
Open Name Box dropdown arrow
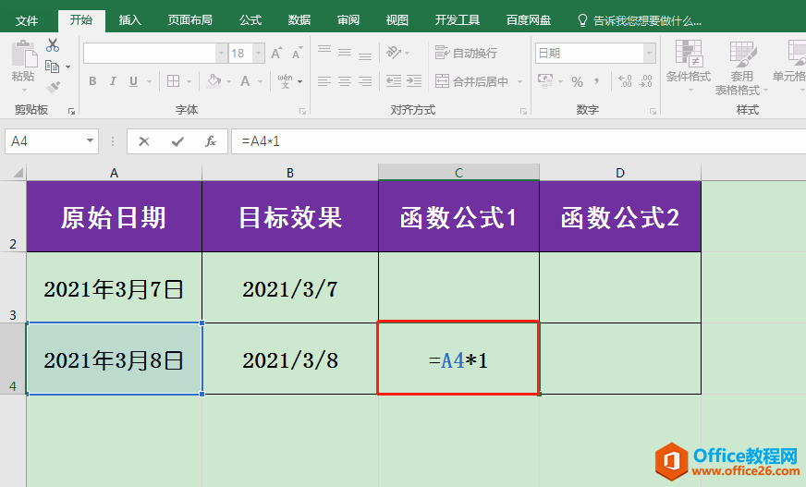(90, 140)
